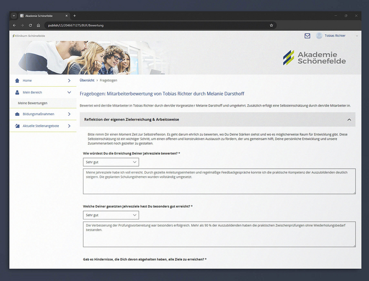Click the Aktuelle Stellenangebote icon
This screenshot has width=369, height=281.
click(18, 126)
